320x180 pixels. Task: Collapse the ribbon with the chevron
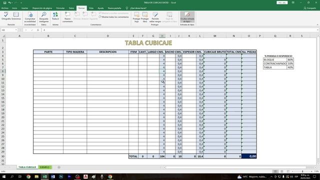coord(317,24)
